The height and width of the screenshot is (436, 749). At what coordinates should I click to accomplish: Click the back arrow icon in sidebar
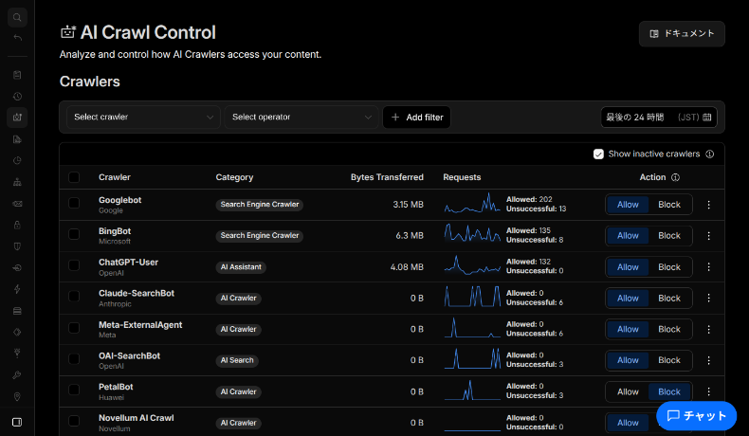coord(17,38)
